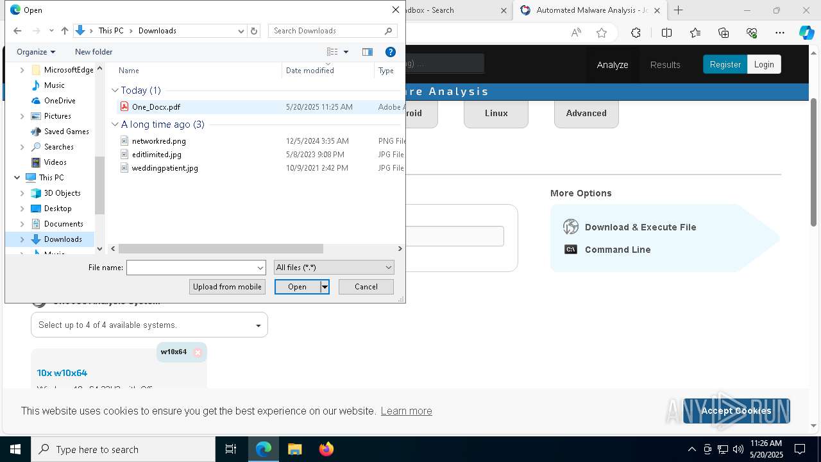This screenshot has height=462, width=821.
Task: Expand the Pictures tree node
Action: point(22,116)
